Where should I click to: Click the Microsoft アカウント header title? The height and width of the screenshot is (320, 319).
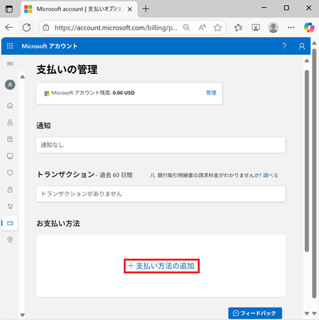click(x=50, y=46)
